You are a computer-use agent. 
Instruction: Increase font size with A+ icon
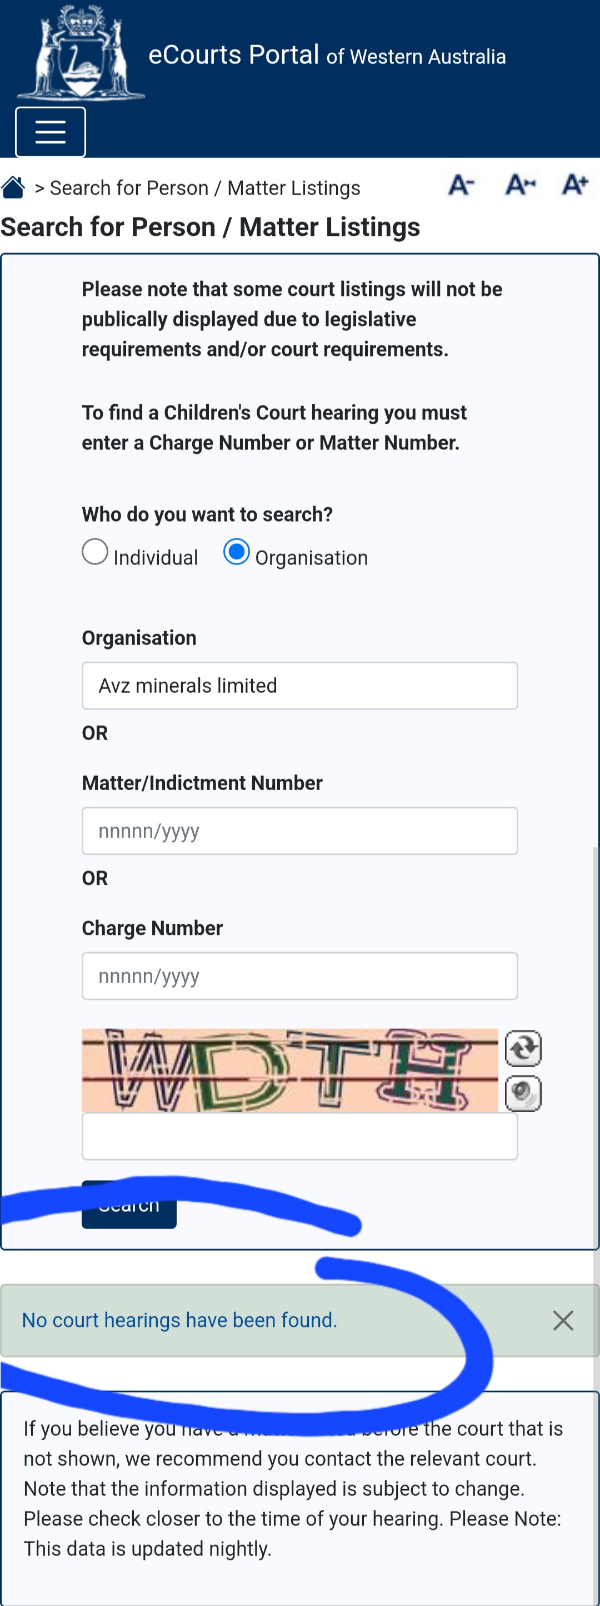point(575,185)
